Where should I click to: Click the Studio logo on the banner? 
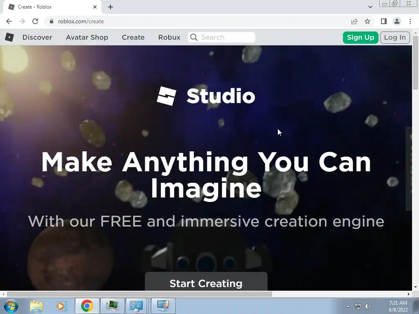coord(206,96)
